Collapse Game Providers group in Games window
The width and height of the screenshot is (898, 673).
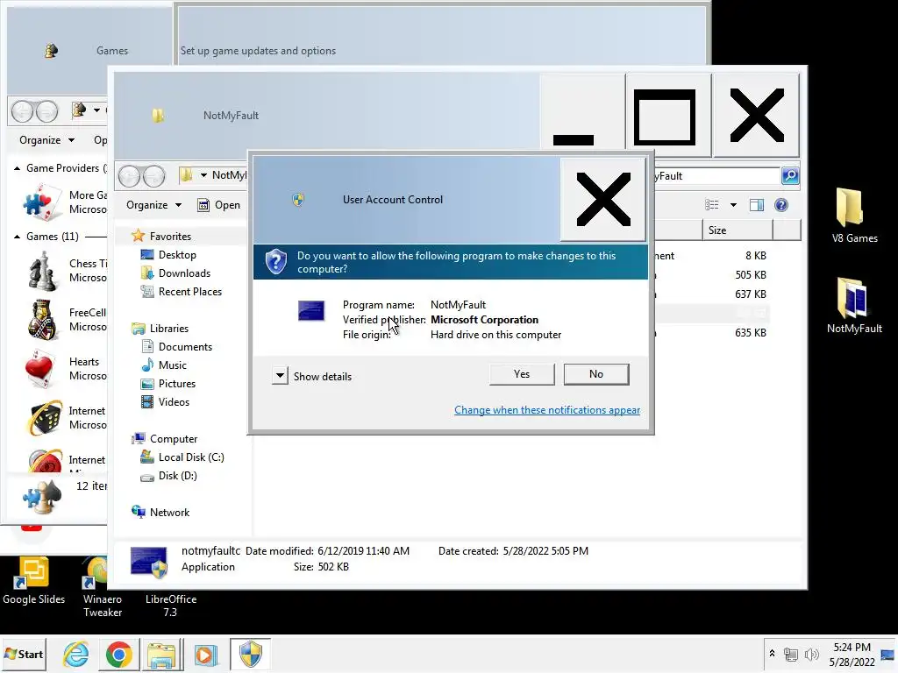[18, 168]
